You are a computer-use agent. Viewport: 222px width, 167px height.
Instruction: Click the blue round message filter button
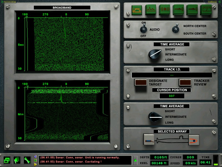(x=36, y=156)
